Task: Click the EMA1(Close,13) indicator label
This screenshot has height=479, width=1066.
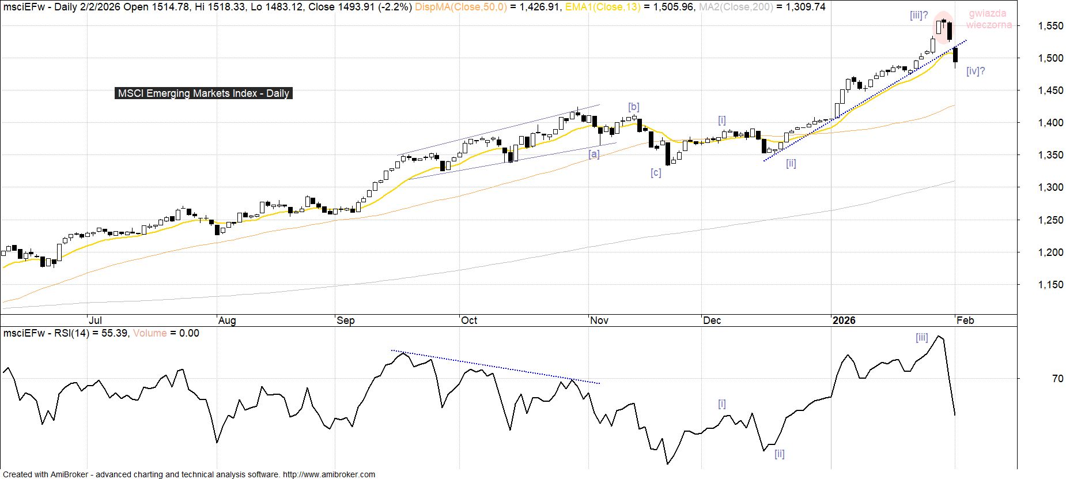Action: 600,7
